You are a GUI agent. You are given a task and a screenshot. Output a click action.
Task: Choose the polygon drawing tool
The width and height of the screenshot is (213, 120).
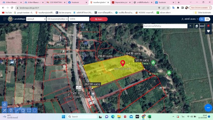[x=23, y=110]
